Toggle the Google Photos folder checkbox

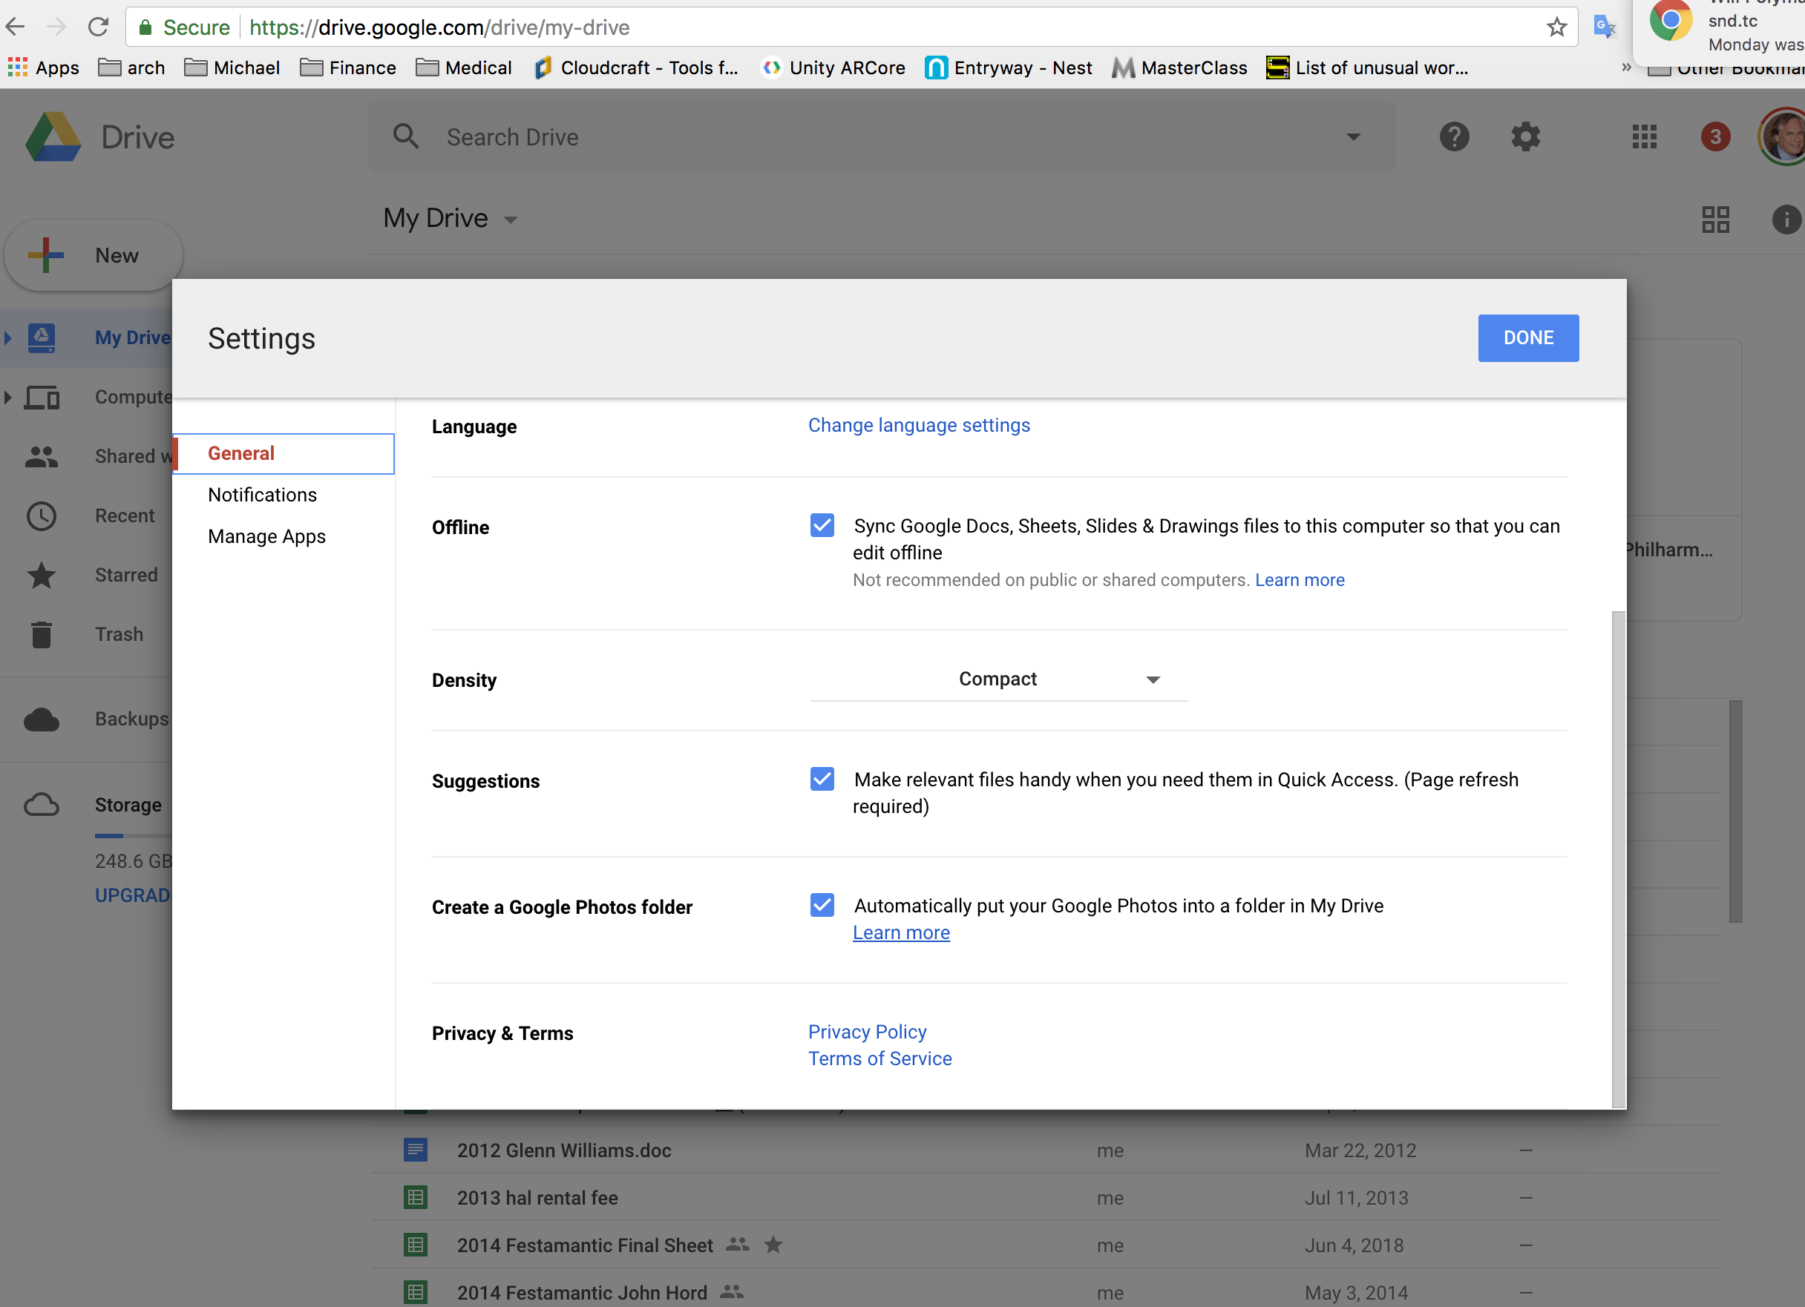coord(822,904)
